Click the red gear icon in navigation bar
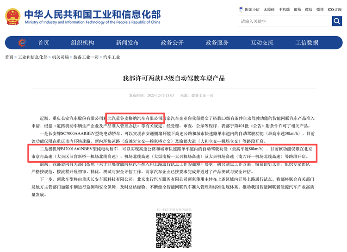This screenshot has height=252, width=347. 22,43
